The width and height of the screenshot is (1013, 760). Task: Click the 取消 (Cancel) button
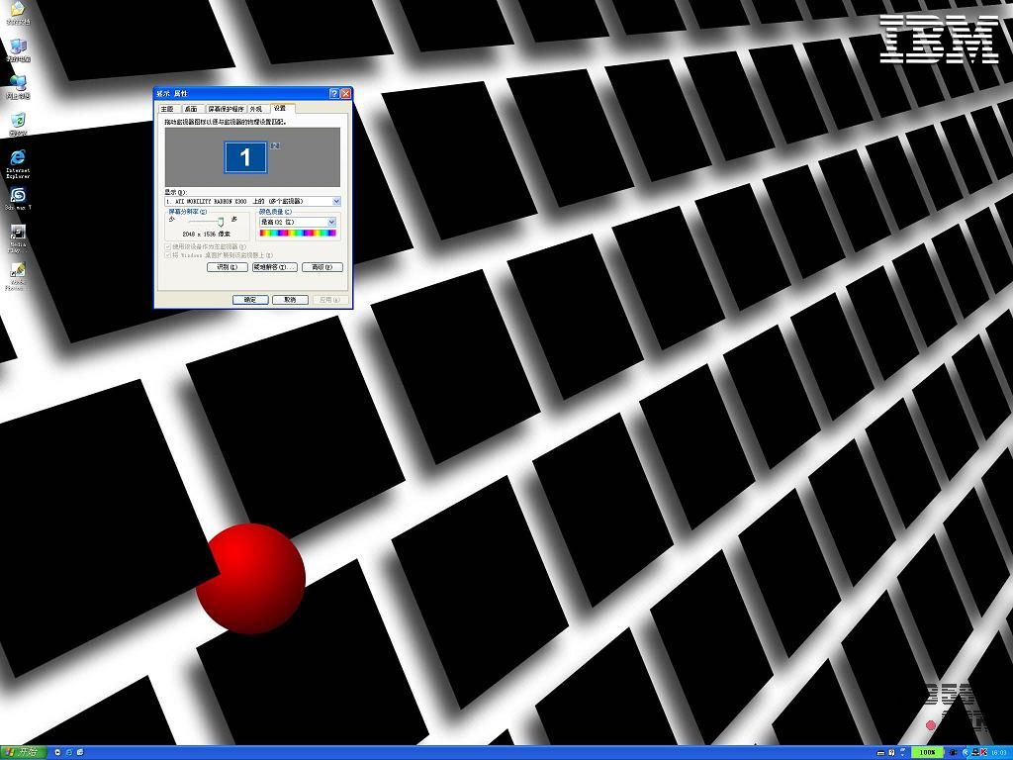tap(290, 300)
